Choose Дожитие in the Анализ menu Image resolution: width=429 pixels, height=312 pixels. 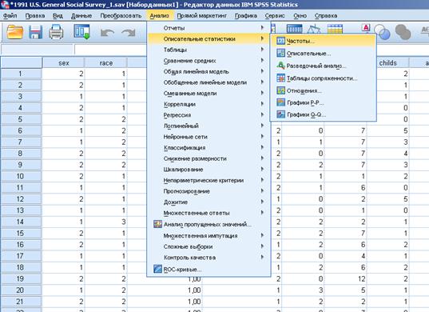[x=209, y=202]
